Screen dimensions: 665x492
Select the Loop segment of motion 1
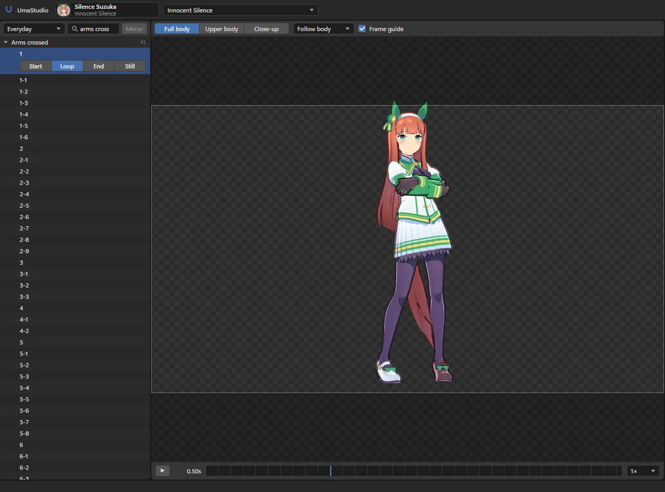[x=67, y=66]
